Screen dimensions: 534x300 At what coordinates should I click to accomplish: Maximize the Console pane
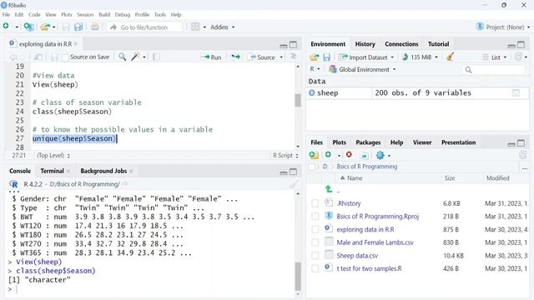[293, 172]
